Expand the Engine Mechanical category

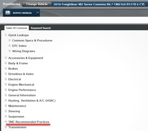coord(6,84)
